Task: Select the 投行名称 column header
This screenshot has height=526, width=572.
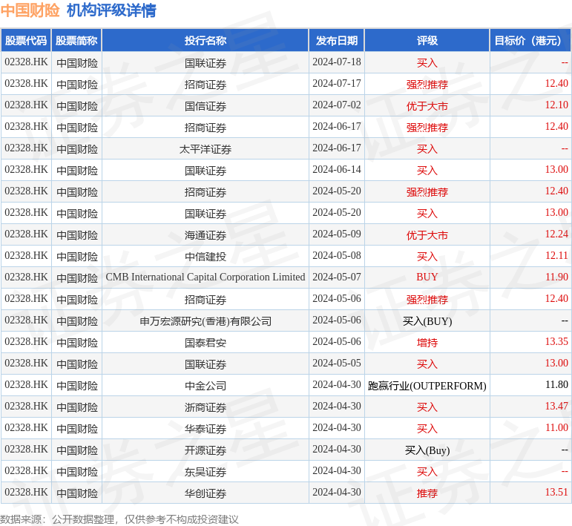Action: click(206, 41)
